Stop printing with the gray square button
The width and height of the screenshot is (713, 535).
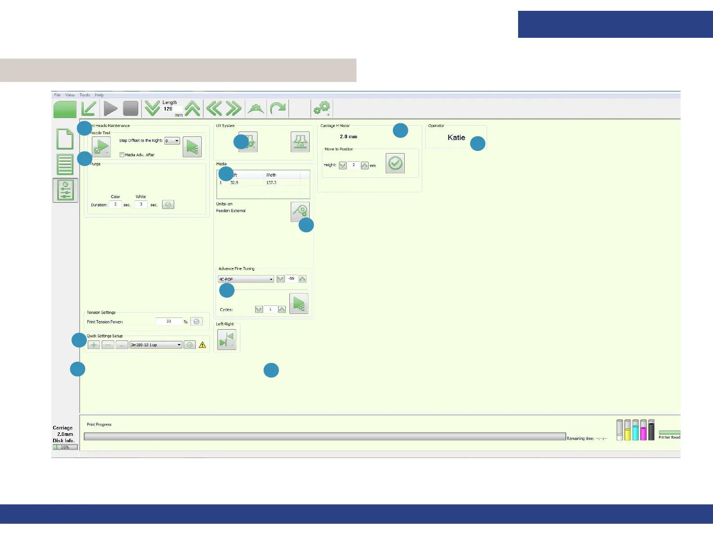point(131,109)
